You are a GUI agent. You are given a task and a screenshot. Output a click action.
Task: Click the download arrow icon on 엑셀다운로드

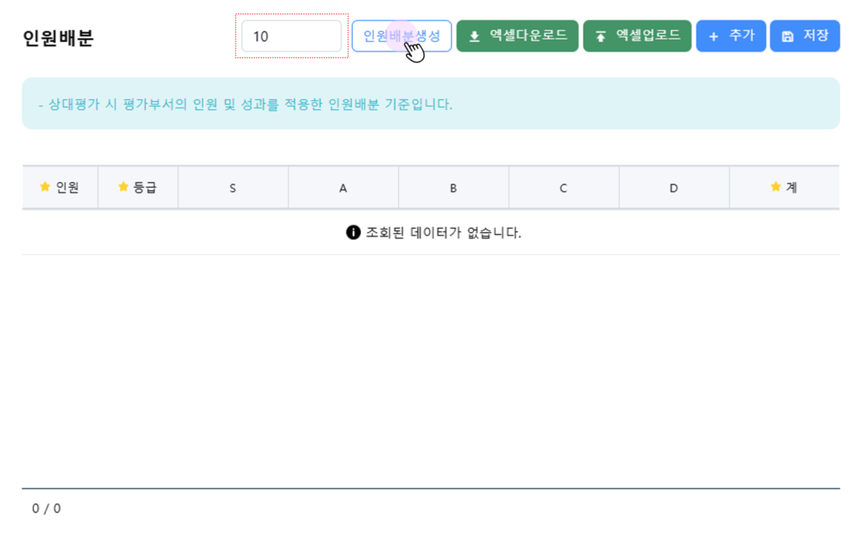click(x=475, y=36)
